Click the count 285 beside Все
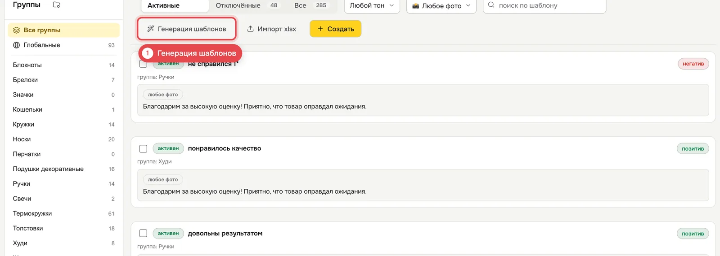This screenshot has height=256, width=720. pos(321,5)
